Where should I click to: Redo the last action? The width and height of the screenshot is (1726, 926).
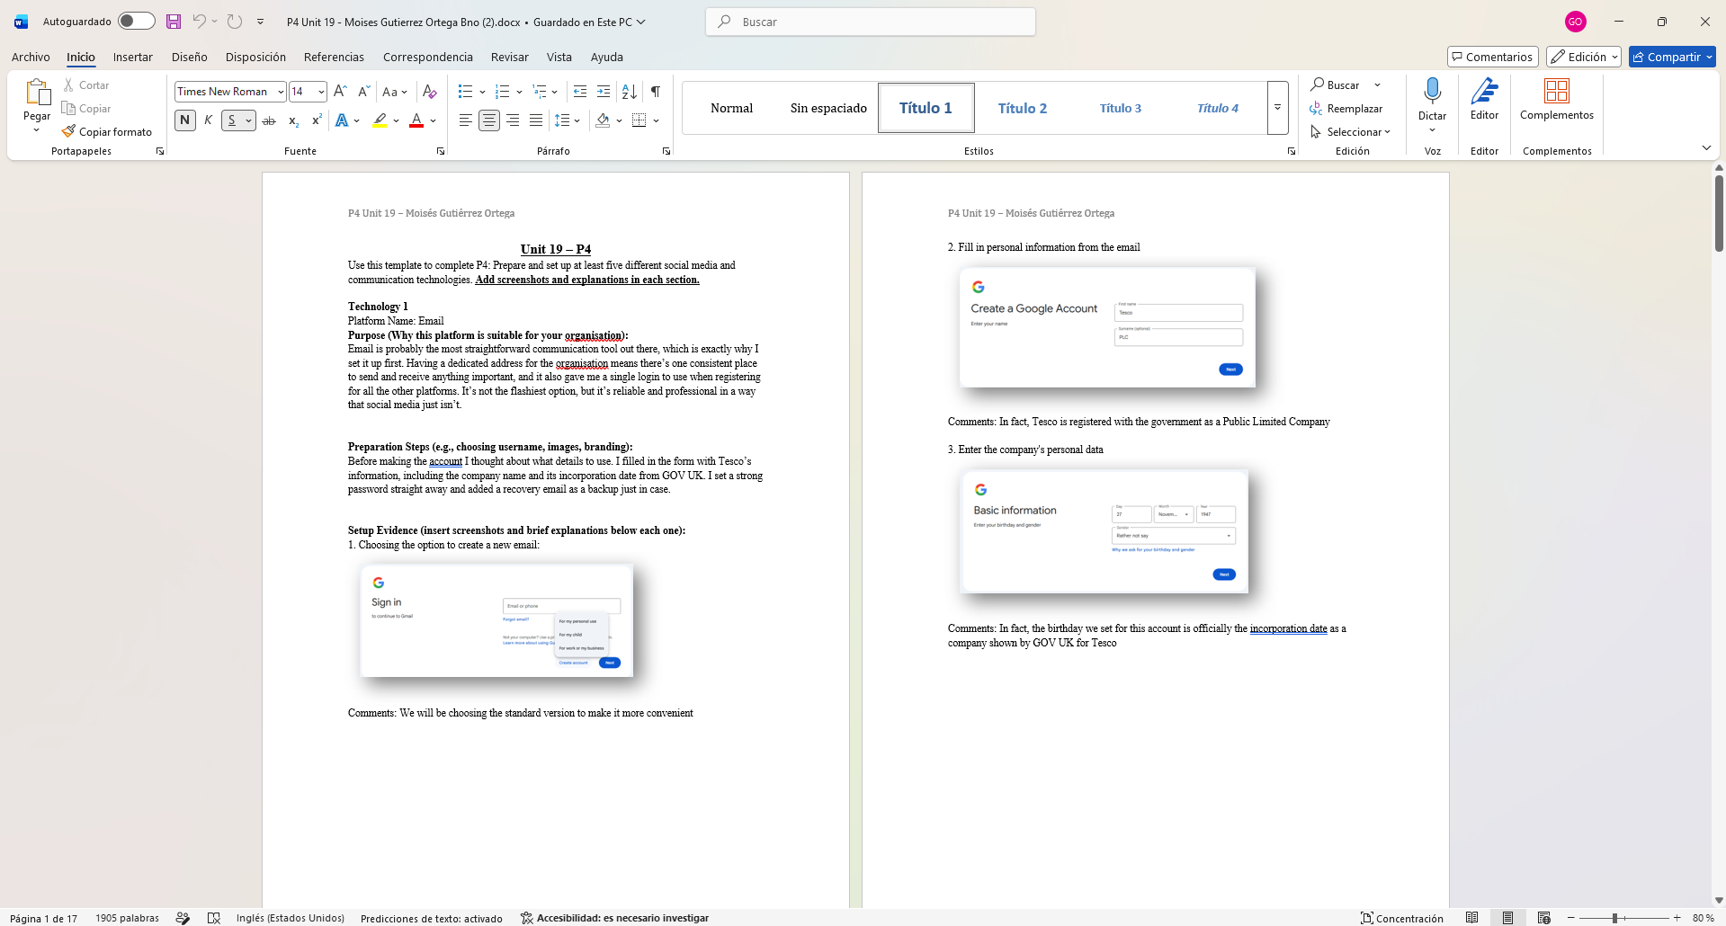tap(234, 22)
